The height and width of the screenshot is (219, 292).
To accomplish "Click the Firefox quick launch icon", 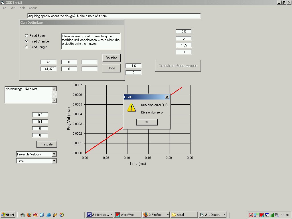I will (x=29, y=215).
